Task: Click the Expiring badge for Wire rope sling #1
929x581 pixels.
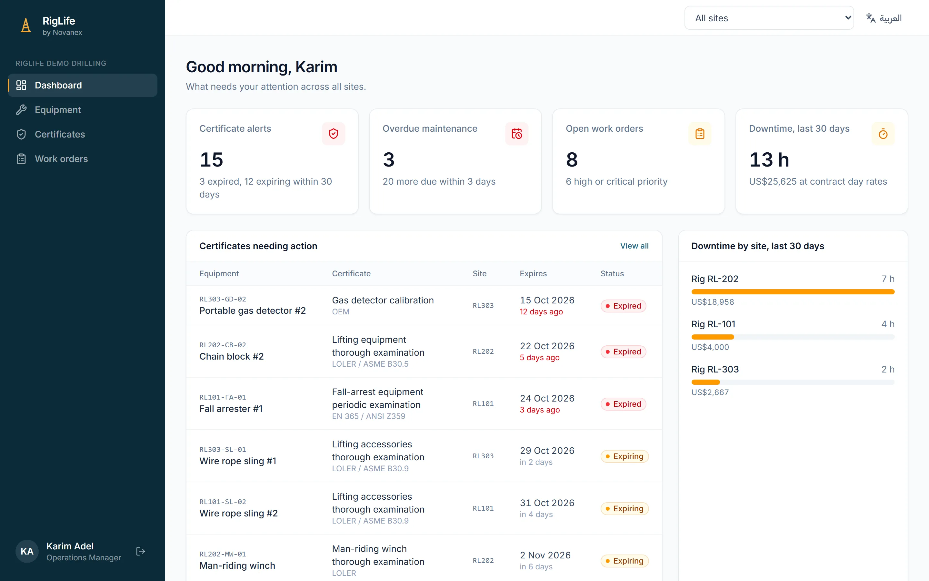Action: coord(624,456)
